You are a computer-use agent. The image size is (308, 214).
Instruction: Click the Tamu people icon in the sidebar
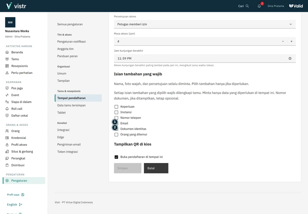[7, 59]
